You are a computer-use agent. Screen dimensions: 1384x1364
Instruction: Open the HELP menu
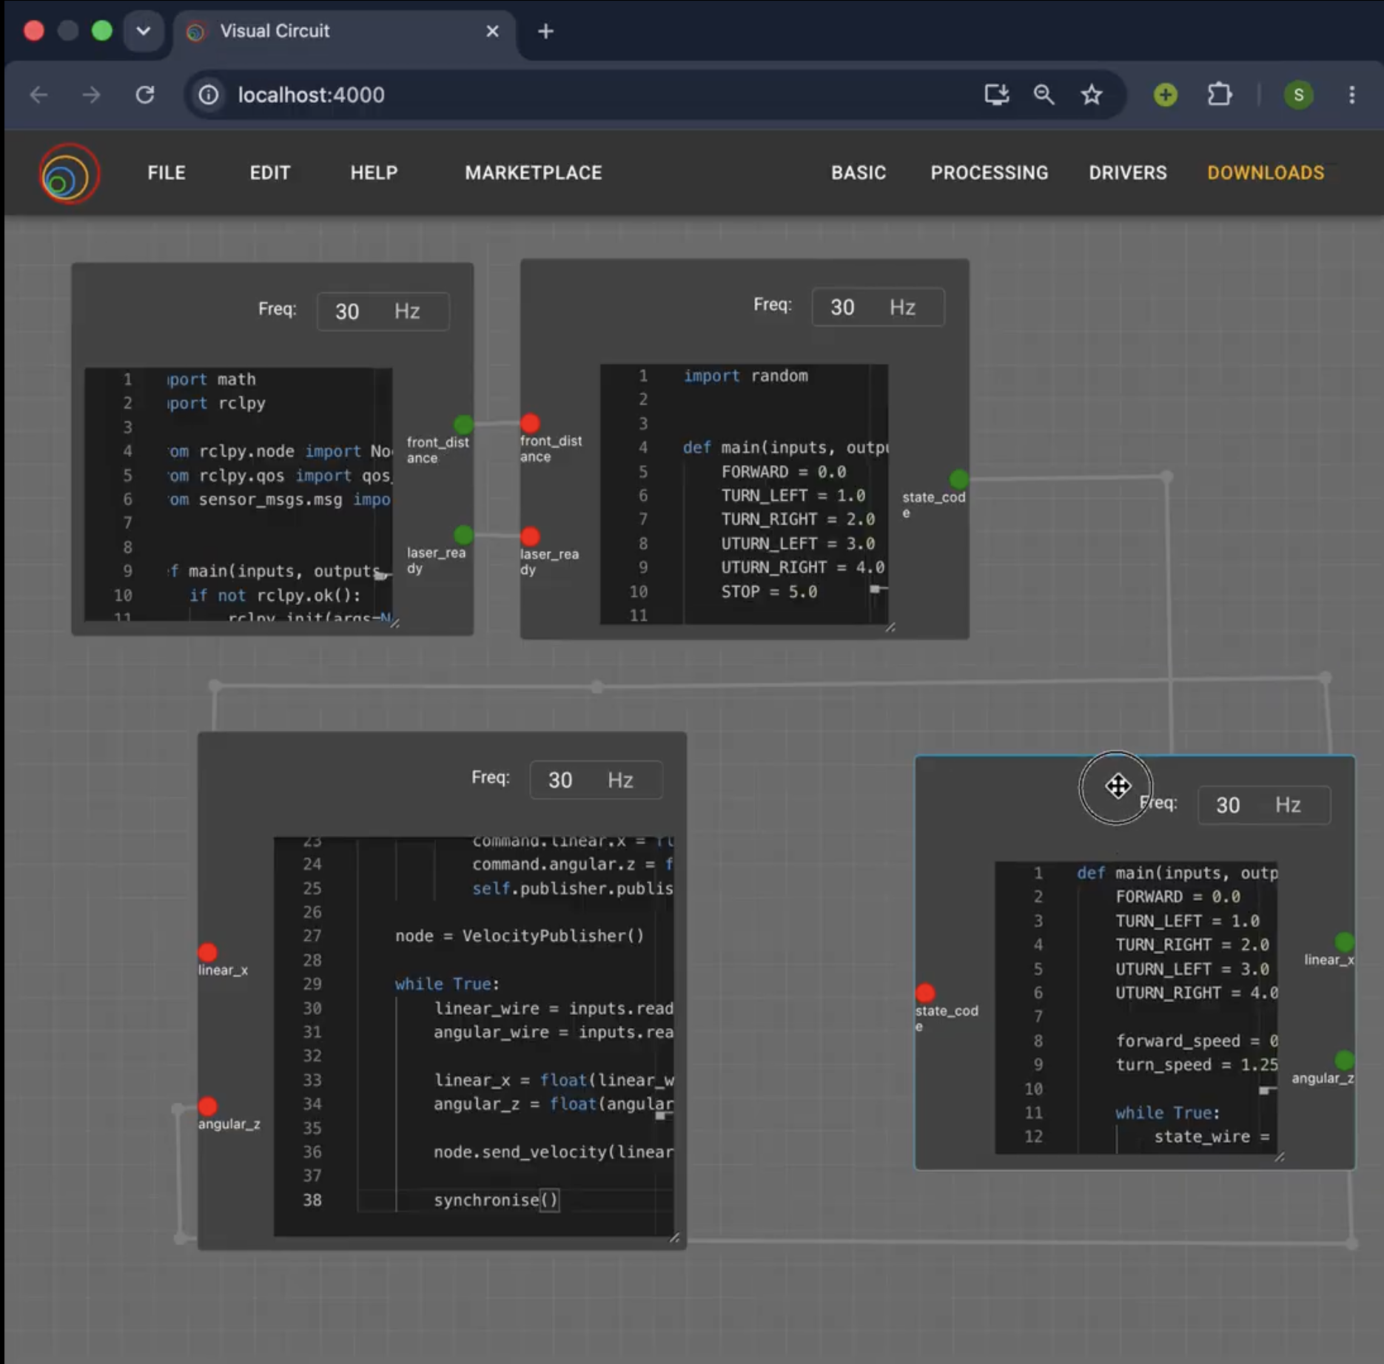coord(374,173)
